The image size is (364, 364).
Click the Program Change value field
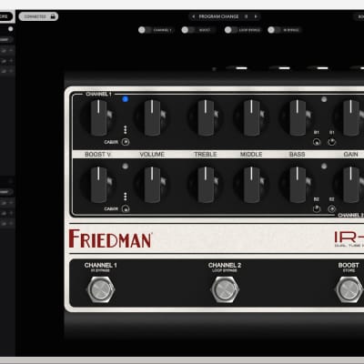246,16
